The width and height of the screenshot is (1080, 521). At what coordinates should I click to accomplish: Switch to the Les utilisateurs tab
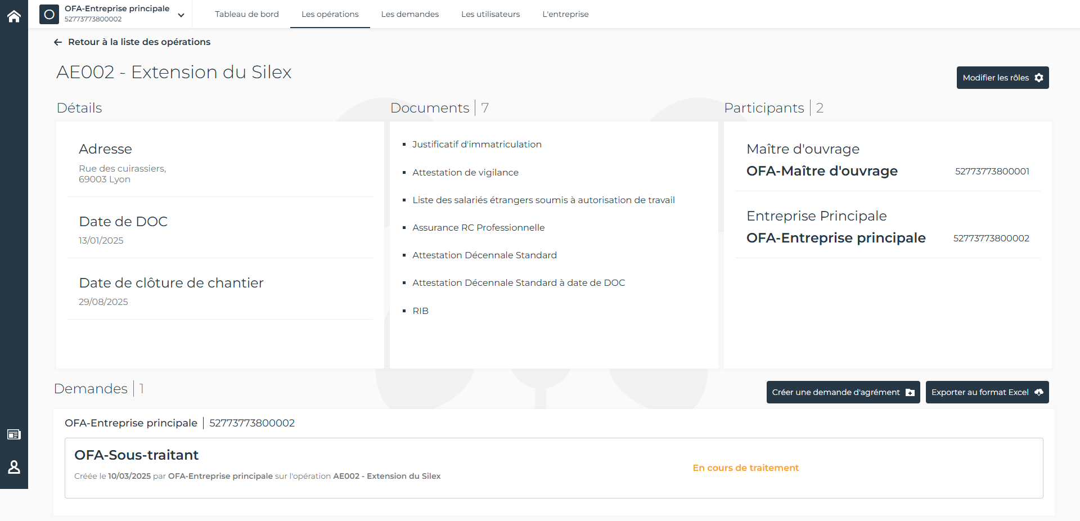[x=490, y=14]
